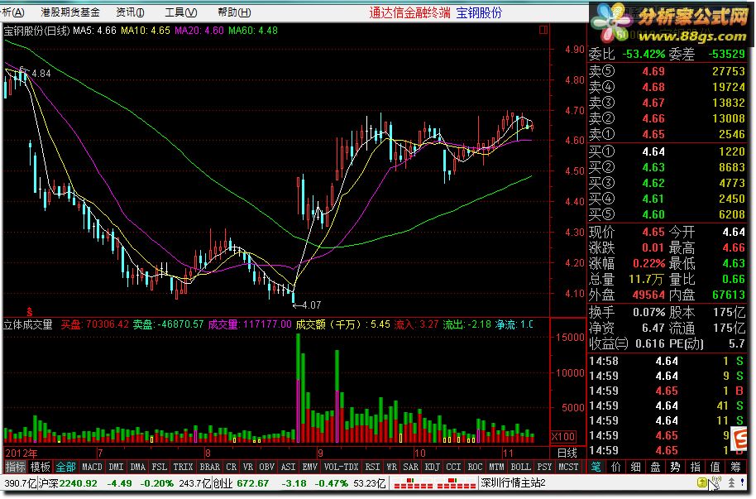This screenshot has height=499, width=756.
Task: Select the 细 tab in quote panel
Action: (635, 467)
